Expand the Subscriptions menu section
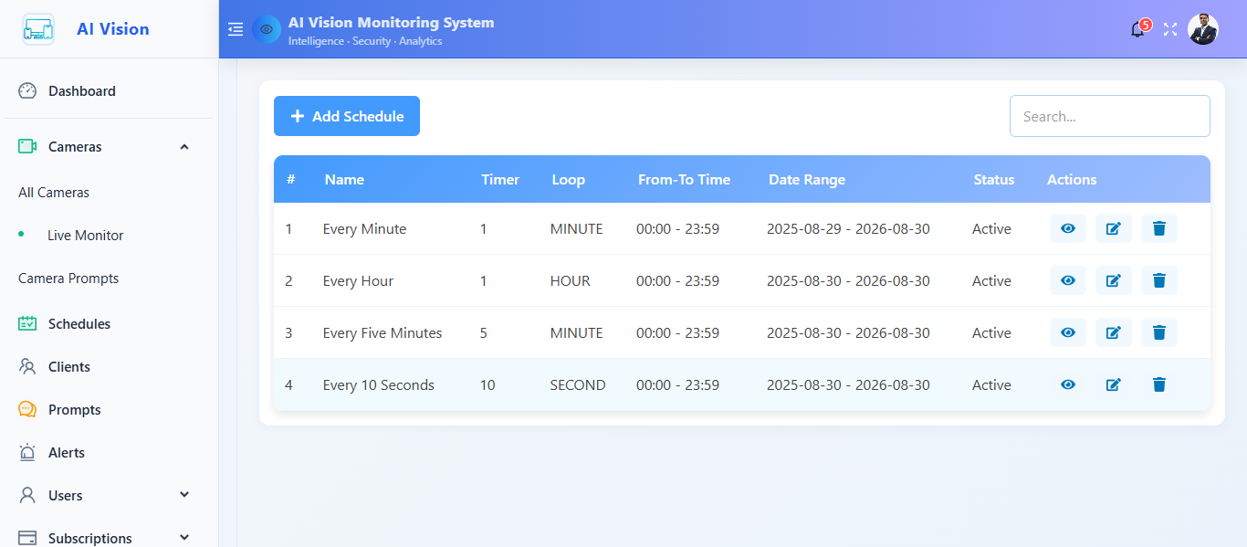The height and width of the screenshot is (547, 1247). tap(184, 538)
